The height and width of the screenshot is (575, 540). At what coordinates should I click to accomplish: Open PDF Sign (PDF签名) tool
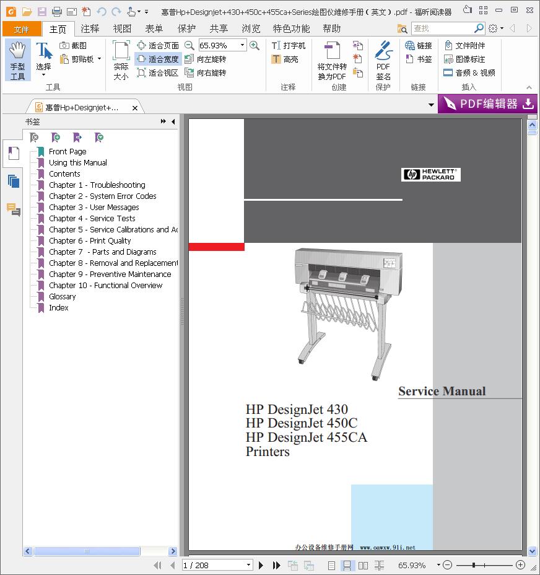[x=383, y=61]
